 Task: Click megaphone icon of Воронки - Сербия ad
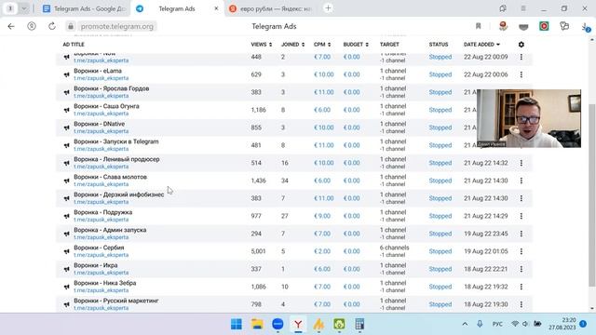[x=67, y=251]
